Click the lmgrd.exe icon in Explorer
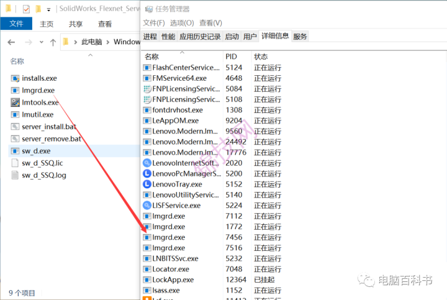The width and height of the screenshot is (447, 300). click(x=15, y=91)
